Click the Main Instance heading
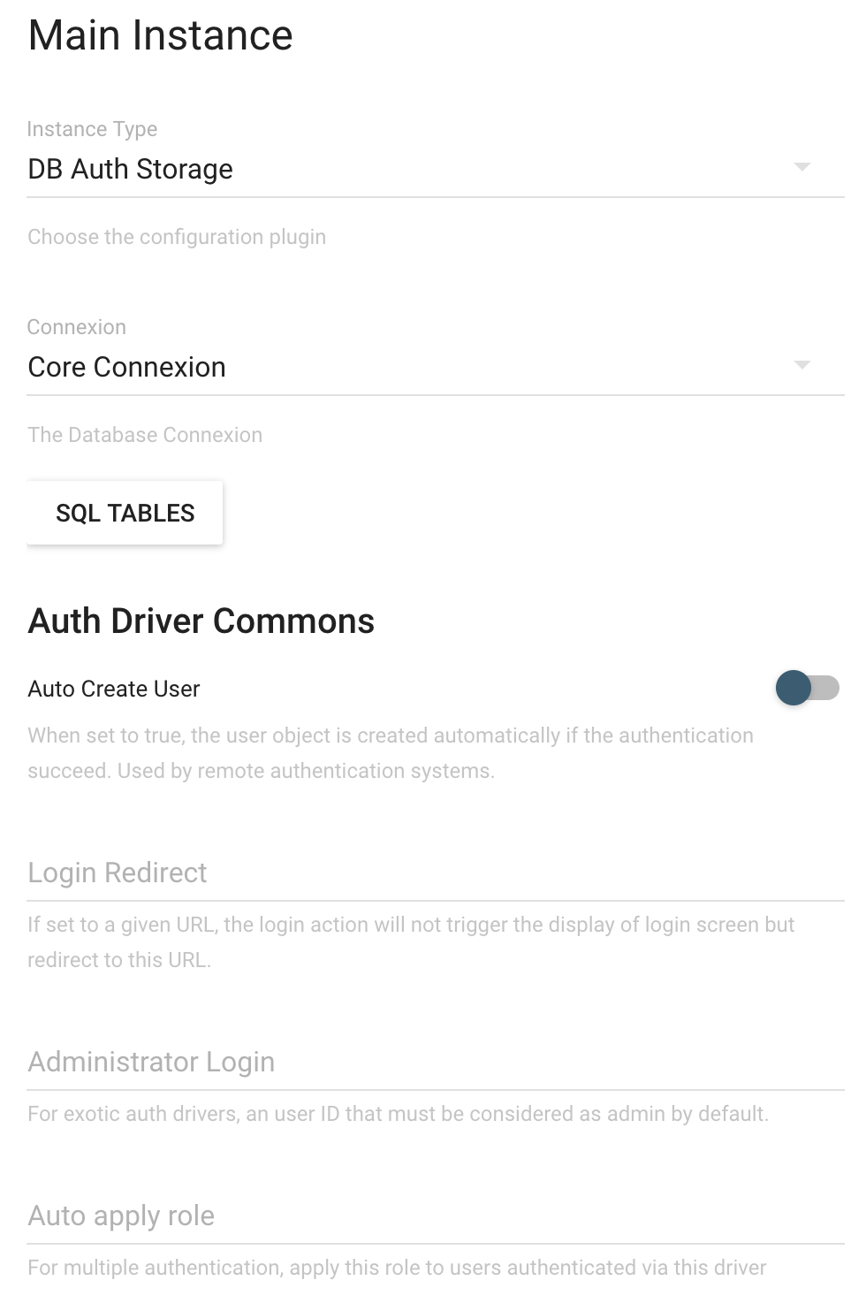Image resolution: width=866 pixels, height=1303 pixels. coord(160,35)
